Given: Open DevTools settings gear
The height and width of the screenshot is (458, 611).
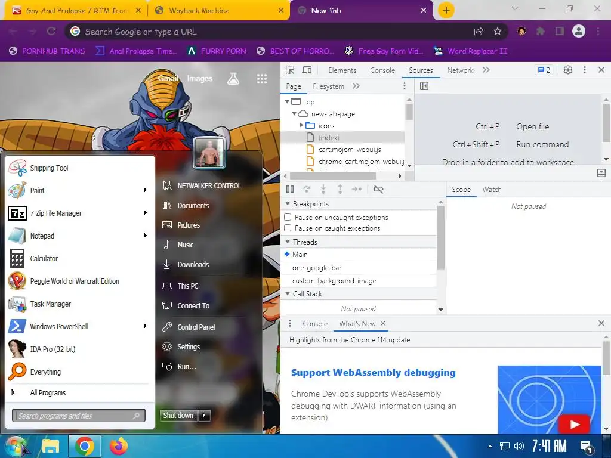Looking at the screenshot, I should coord(568,70).
